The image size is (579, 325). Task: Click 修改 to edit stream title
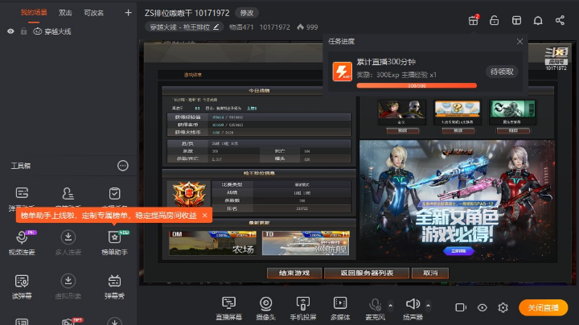pos(247,13)
